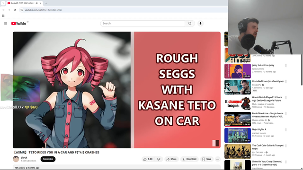The height and width of the screenshot is (170, 303).
Task: Click the YouTube search input field
Action: [x=143, y=24]
